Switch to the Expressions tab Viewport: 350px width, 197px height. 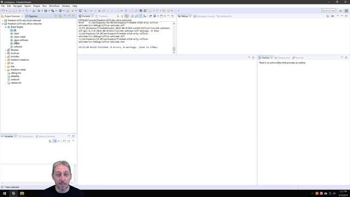coord(26,136)
